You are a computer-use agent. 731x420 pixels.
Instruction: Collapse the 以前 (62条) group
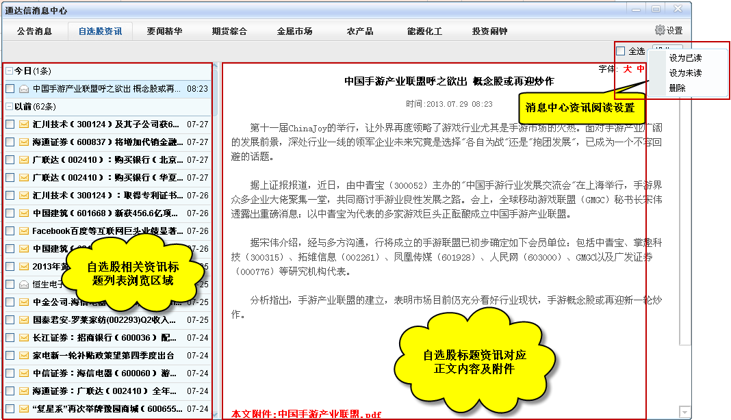pyautogui.click(x=9, y=107)
